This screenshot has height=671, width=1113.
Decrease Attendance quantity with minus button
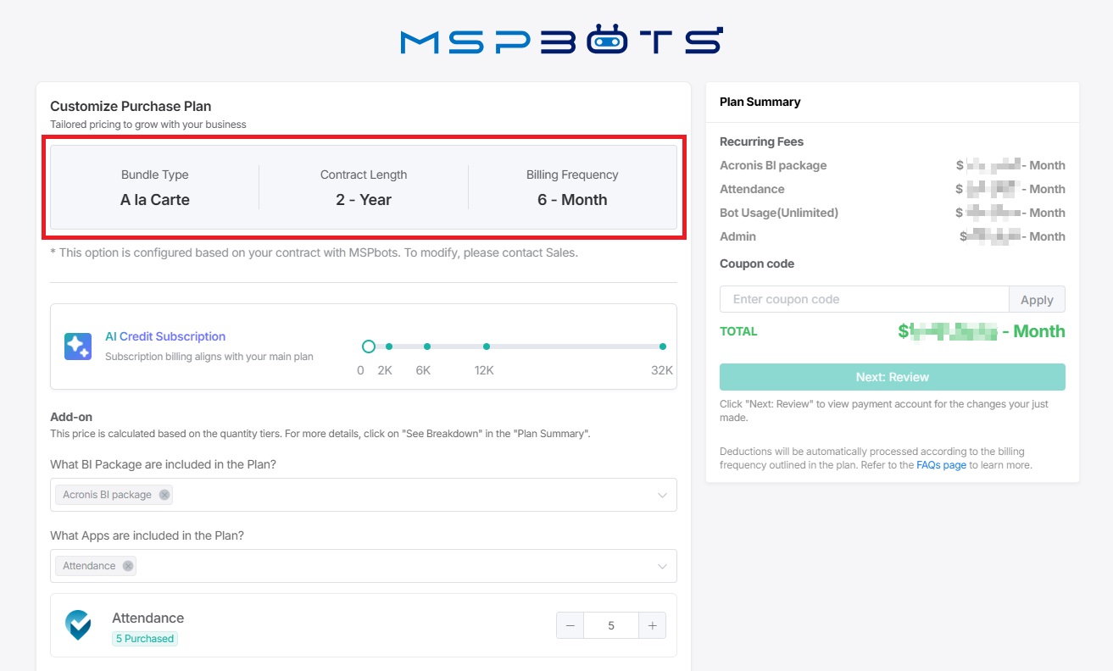click(570, 626)
